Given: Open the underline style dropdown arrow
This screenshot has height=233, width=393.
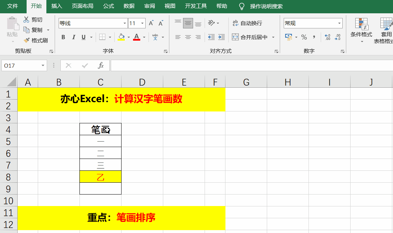Looking at the screenshot, I should tap(91, 37).
